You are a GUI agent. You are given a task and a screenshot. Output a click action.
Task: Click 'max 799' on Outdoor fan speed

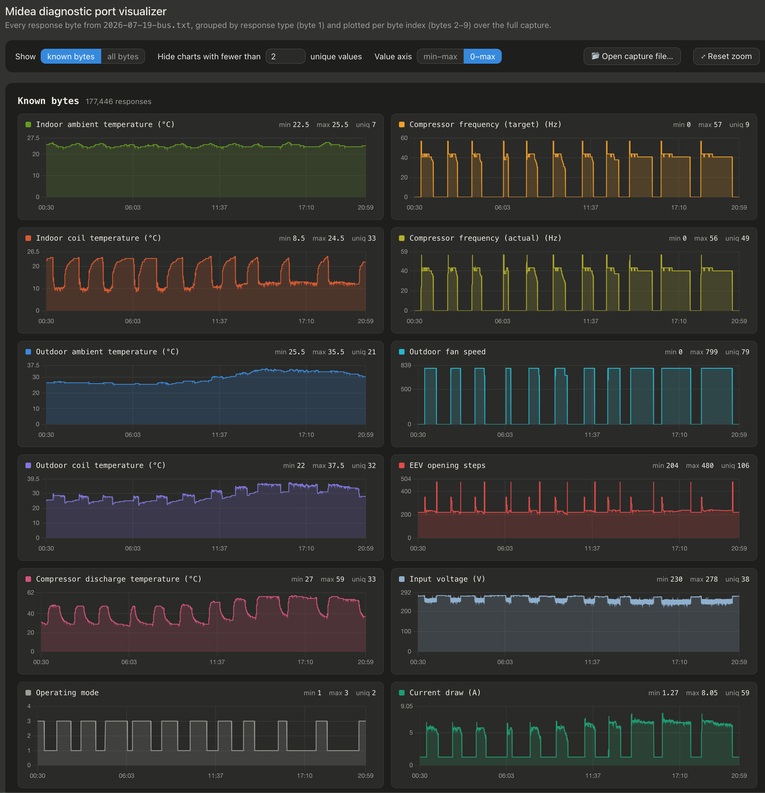tap(704, 352)
